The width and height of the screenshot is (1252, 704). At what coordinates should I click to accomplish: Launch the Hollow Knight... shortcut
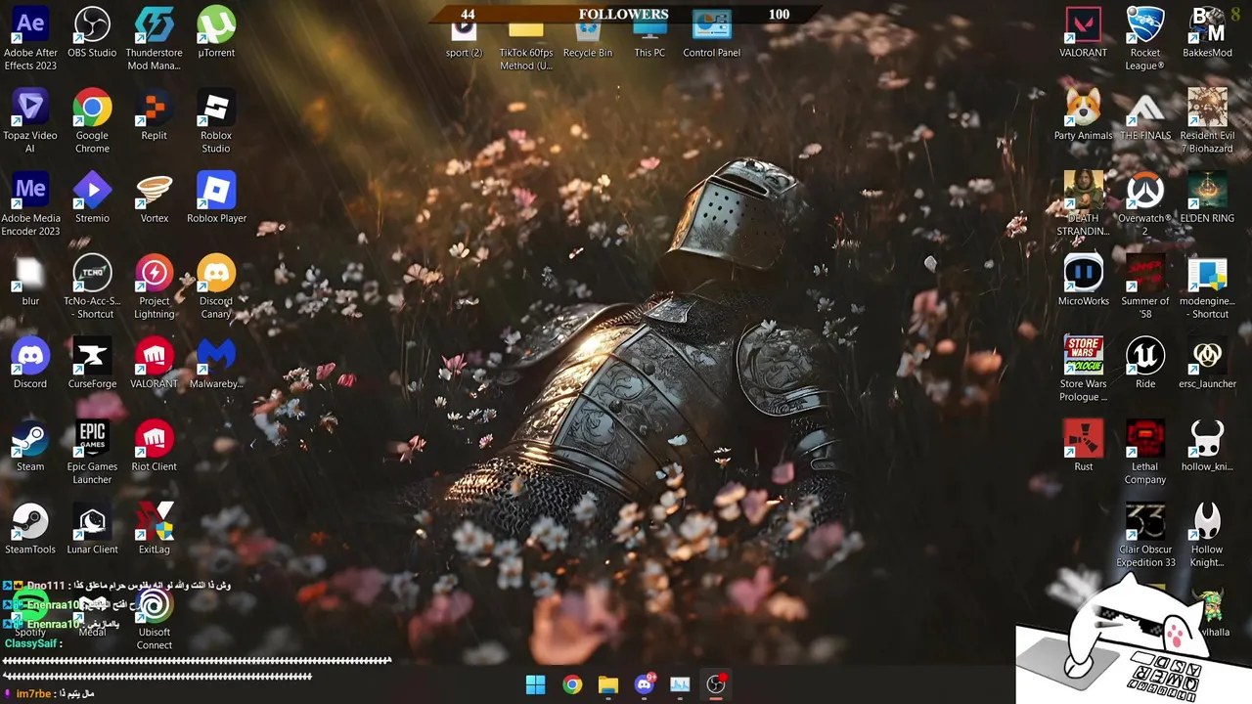point(1207,537)
